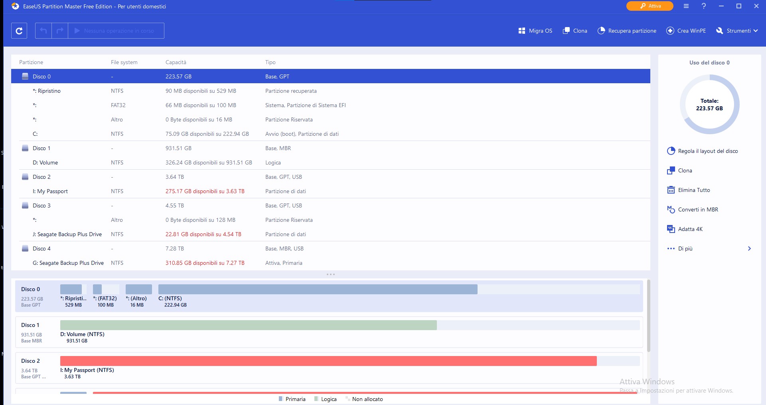Click the panel splitter three dots handle

coord(331,274)
